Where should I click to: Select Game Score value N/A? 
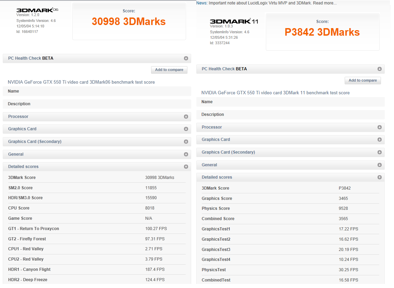148,219
